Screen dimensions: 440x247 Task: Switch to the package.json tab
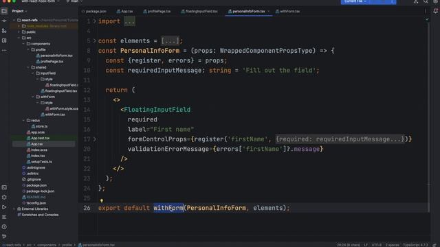pyautogui.click(x=94, y=12)
